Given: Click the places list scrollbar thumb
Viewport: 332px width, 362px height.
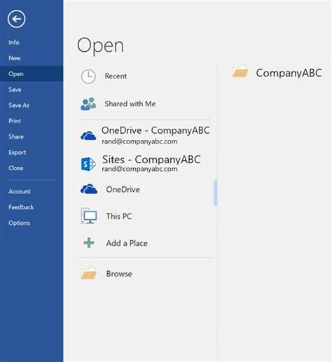Looking at the screenshot, I should (216, 193).
